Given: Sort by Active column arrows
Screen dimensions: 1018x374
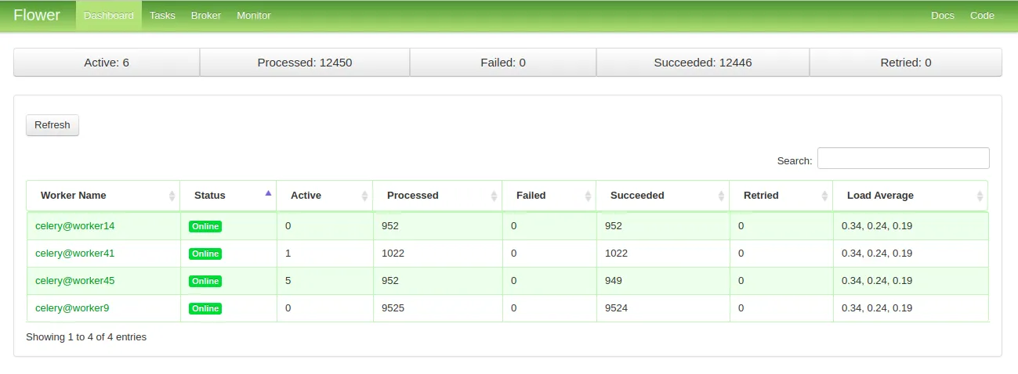Looking at the screenshot, I should tap(364, 196).
